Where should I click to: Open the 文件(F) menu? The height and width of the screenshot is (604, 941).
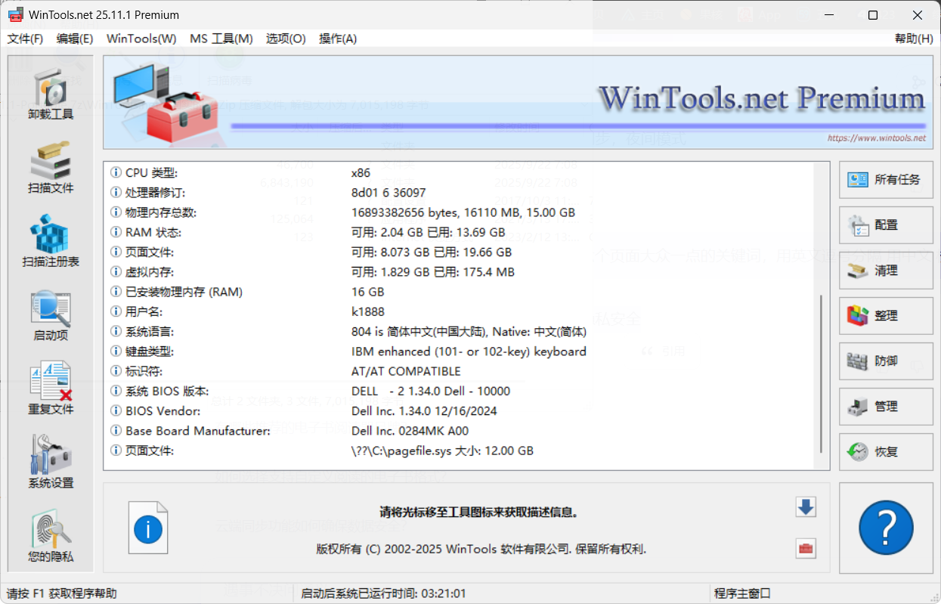pyautogui.click(x=25, y=39)
